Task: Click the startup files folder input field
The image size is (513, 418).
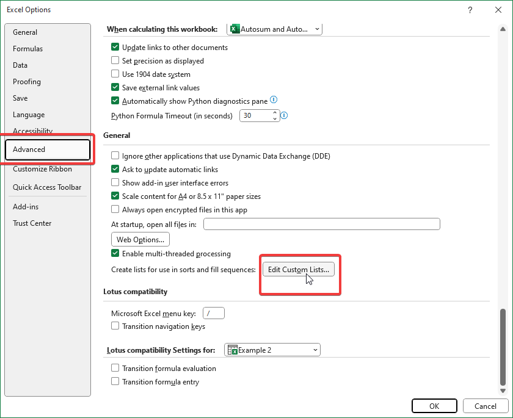Action: 321,225
